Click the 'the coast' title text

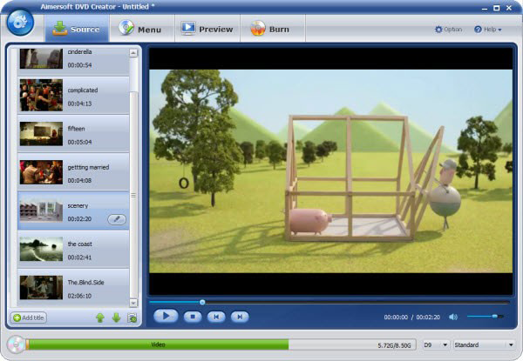(79, 244)
